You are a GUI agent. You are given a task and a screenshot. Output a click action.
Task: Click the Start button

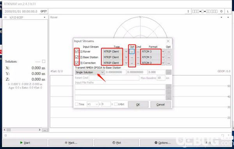(x=25, y=143)
